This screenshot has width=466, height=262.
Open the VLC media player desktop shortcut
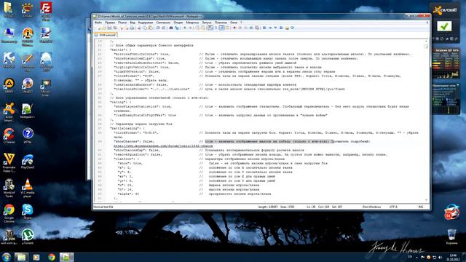[x=28, y=188]
